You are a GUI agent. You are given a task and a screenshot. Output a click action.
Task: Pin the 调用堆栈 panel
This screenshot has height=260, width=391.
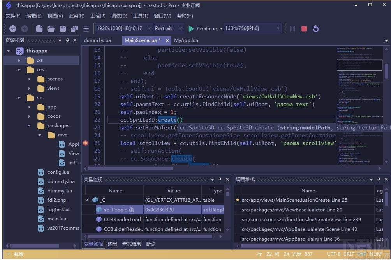click(x=378, y=180)
